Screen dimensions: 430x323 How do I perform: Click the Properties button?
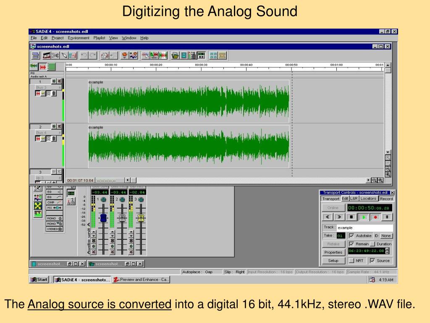[333, 252]
